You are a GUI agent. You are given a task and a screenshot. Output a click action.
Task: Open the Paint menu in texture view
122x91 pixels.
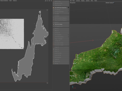tap(10, 1)
